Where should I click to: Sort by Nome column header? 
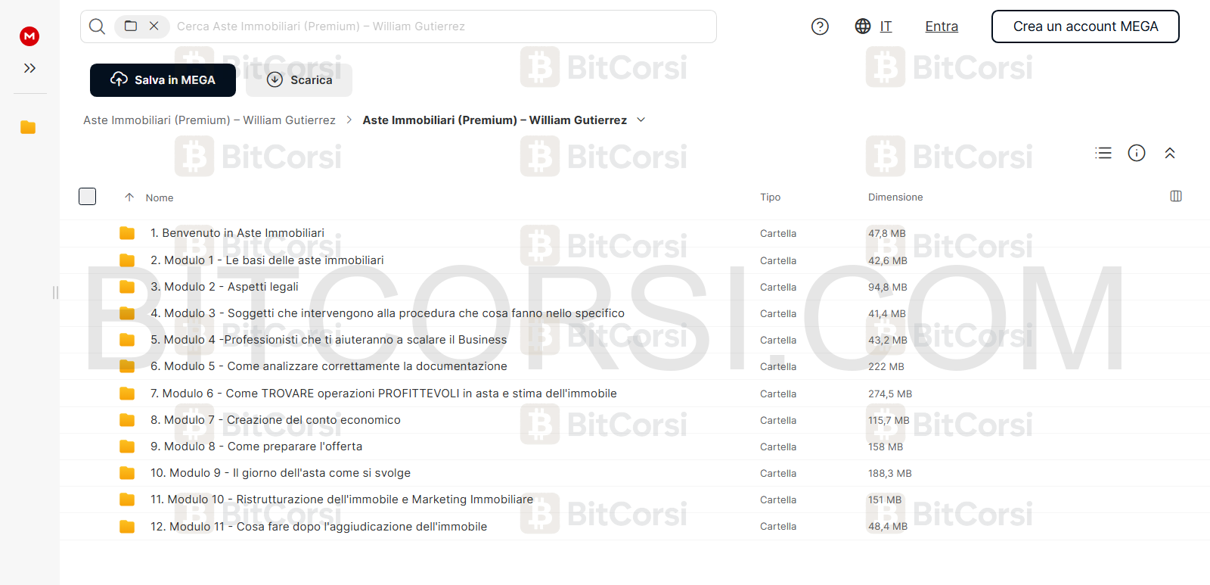160,198
